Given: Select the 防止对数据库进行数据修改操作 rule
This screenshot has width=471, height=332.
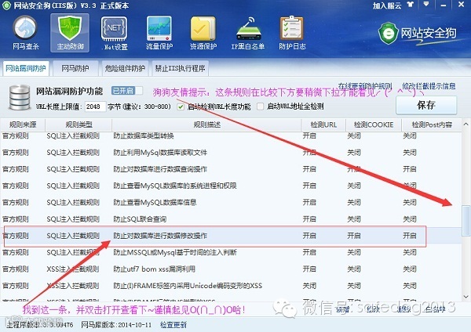Looking at the screenshot, I should click(231, 236).
